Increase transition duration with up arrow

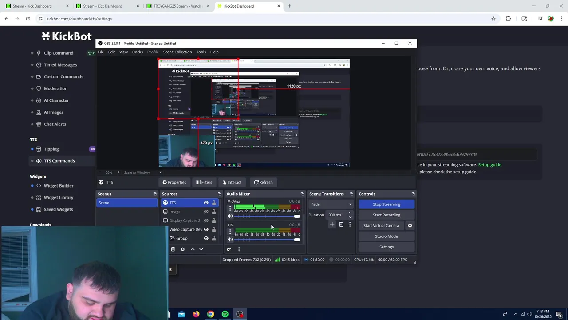click(x=350, y=213)
